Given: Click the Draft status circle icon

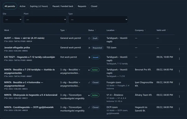Looking at the screenshot, I should (x=89, y=38).
